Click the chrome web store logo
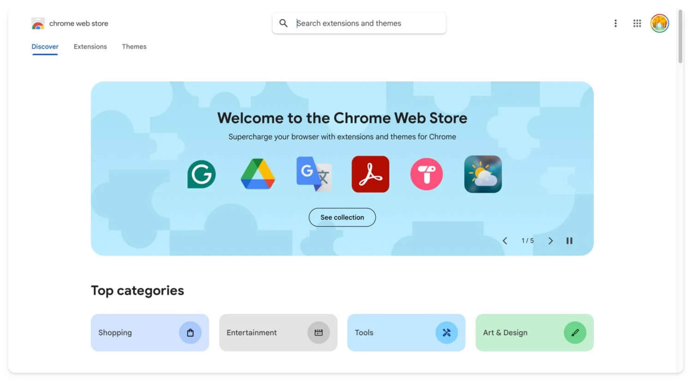This screenshot has width=692, height=381. 38,24
